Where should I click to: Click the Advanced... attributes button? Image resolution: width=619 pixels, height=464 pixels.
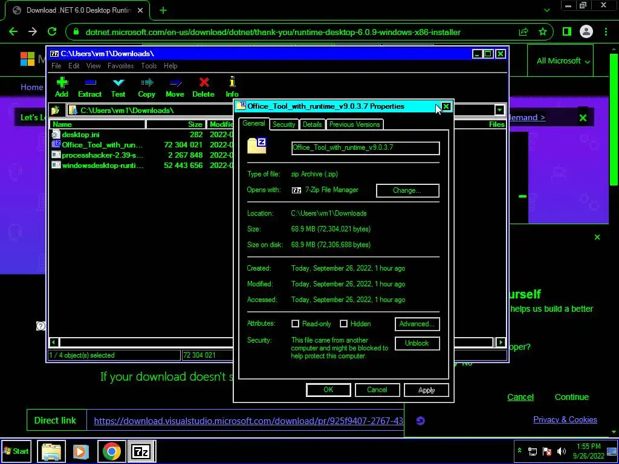point(417,324)
